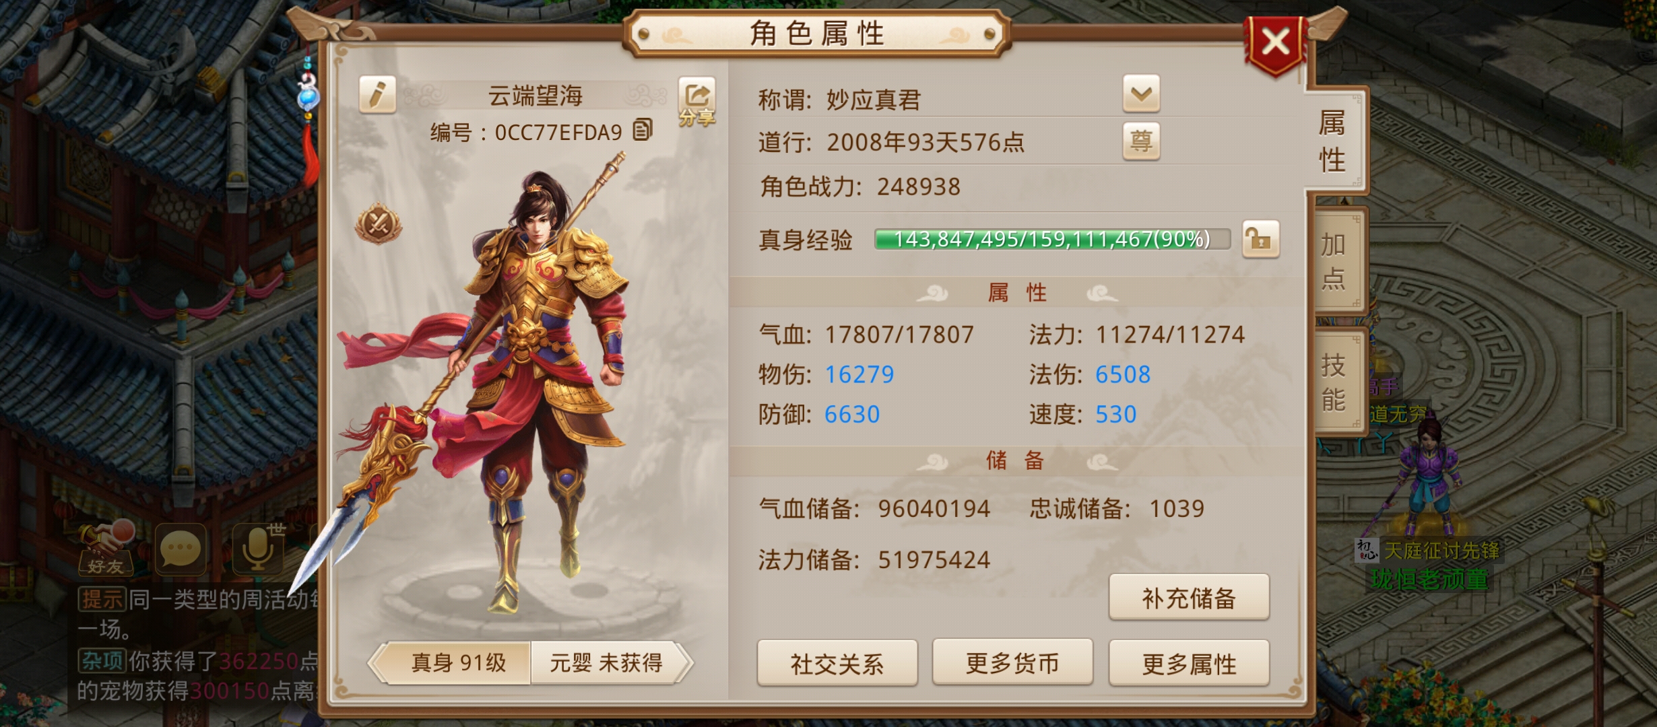Click the 补充储备 button

[1189, 598]
